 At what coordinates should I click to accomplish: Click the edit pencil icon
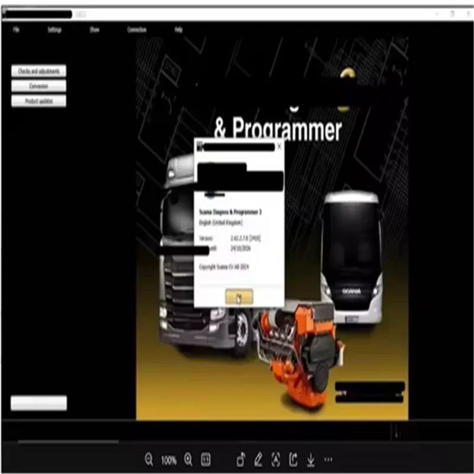258,459
